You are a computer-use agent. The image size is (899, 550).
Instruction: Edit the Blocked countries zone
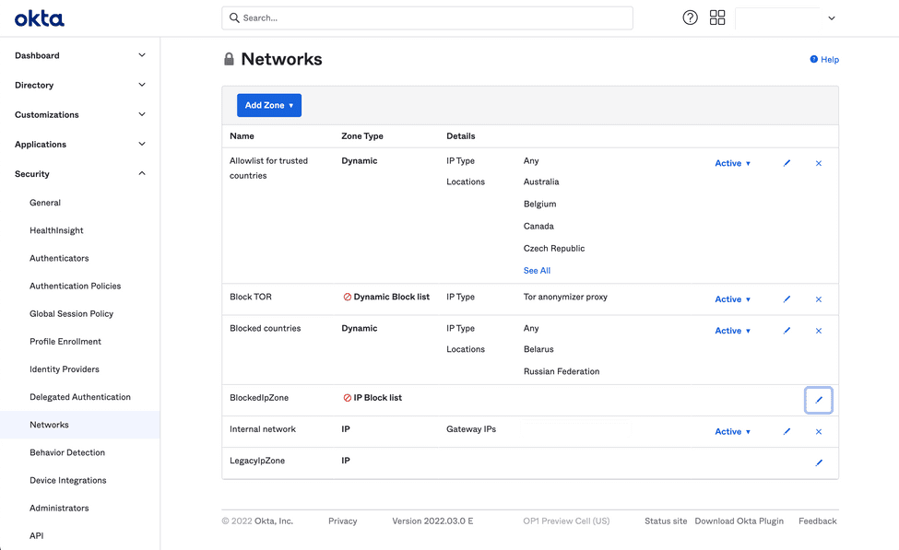click(x=787, y=331)
